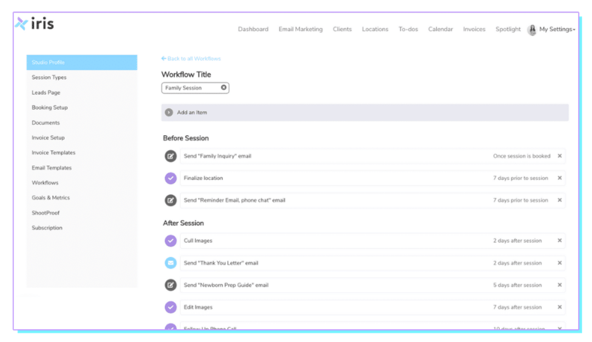
Task: Click "7 days after session" for Edit Images
Action: pos(517,308)
